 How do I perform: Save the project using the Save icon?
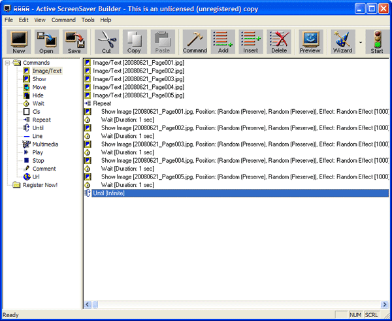[x=74, y=42]
